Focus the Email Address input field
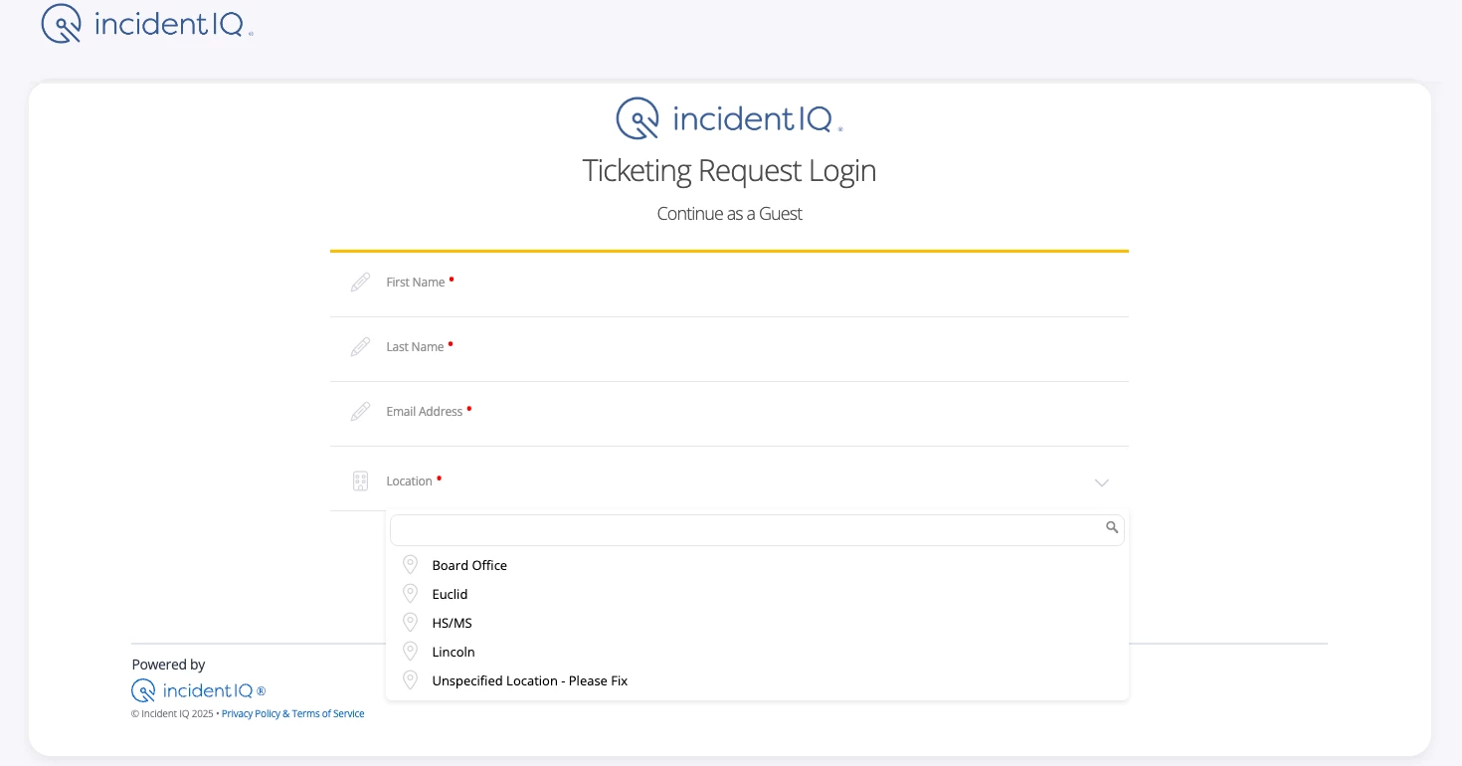 tap(729, 414)
